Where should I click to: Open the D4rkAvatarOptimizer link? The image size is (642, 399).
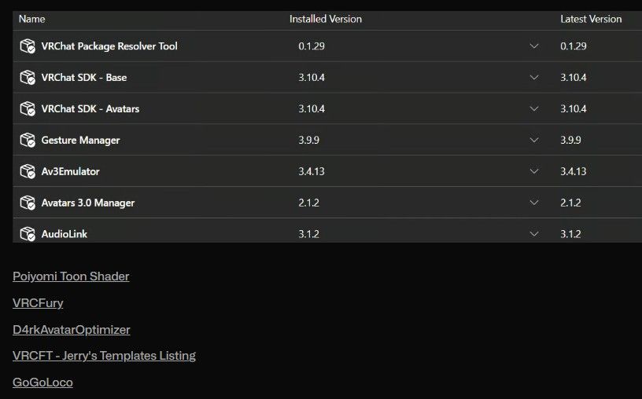point(72,330)
